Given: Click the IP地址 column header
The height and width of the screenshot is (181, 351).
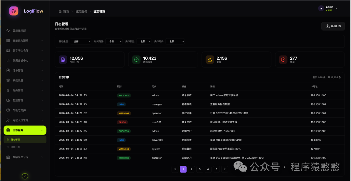Looking at the screenshot, I should click(x=314, y=87).
